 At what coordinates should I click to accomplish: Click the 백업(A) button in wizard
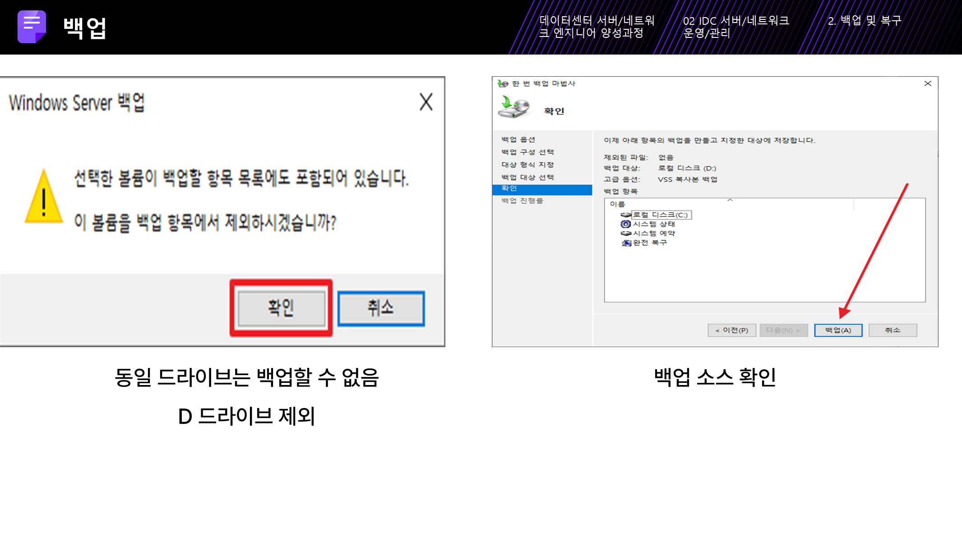coord(838,330)
